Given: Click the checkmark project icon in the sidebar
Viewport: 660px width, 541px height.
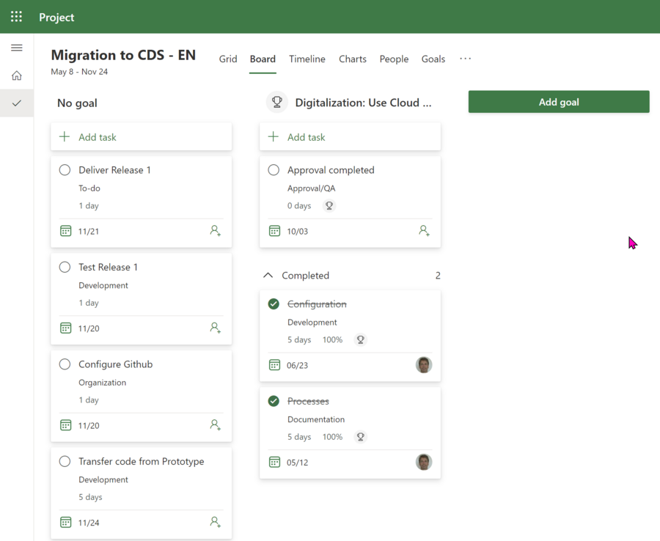Looking at the screenshot, I should click(x=16, y=103).
